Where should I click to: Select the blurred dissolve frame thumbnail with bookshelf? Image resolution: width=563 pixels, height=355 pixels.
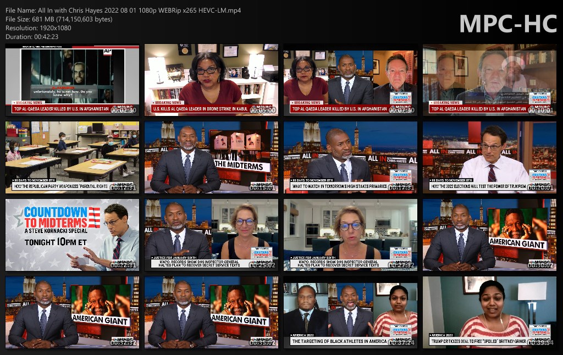(x=490, y=80)
